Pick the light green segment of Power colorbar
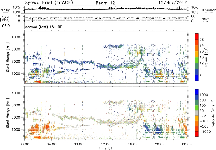216x150 pixels. pyautogui.click(x=197, y=60)
